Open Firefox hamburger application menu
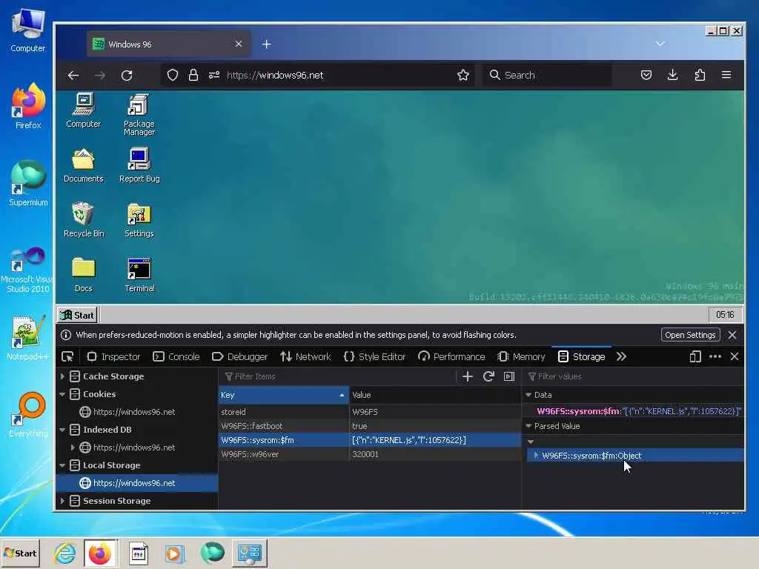Viewport: 759px width, 569px height. 726,75
